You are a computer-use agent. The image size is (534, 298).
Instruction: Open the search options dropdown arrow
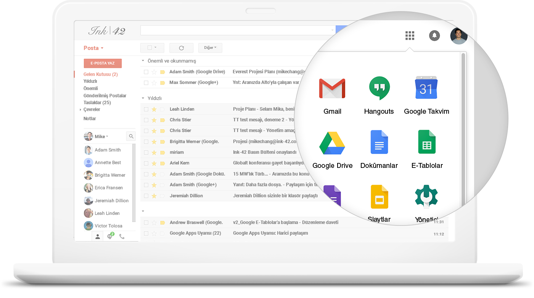coord(332,30)
